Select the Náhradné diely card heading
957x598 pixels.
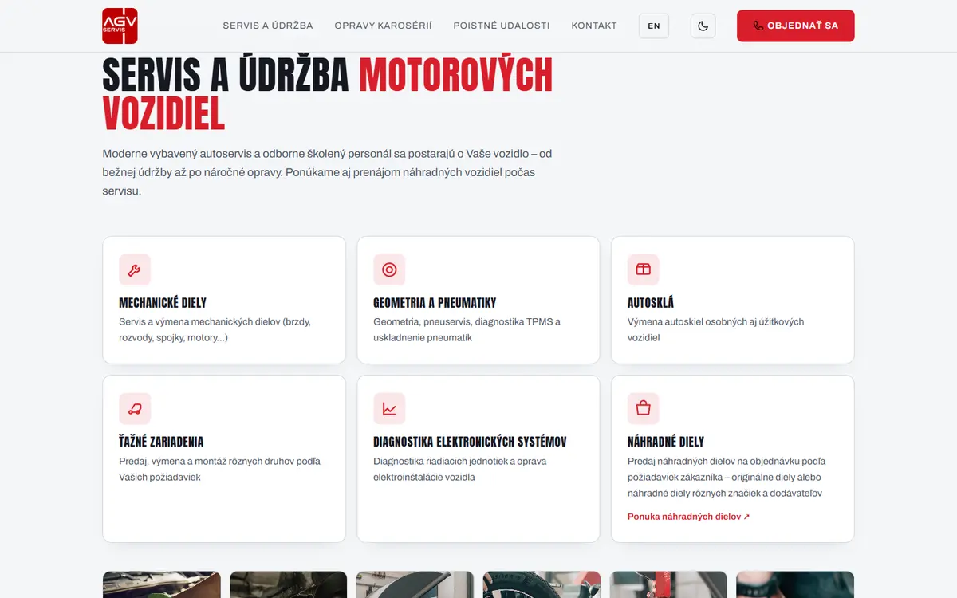click(666, 442)
